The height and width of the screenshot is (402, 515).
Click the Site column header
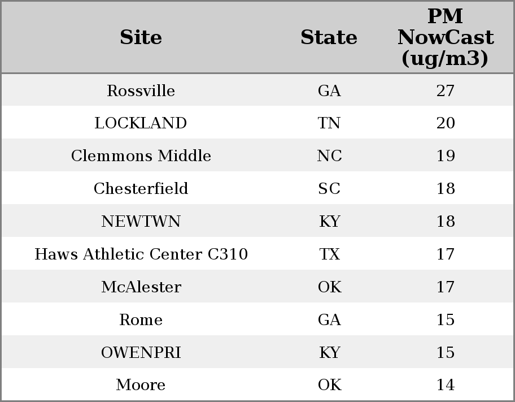click(141, 37)
